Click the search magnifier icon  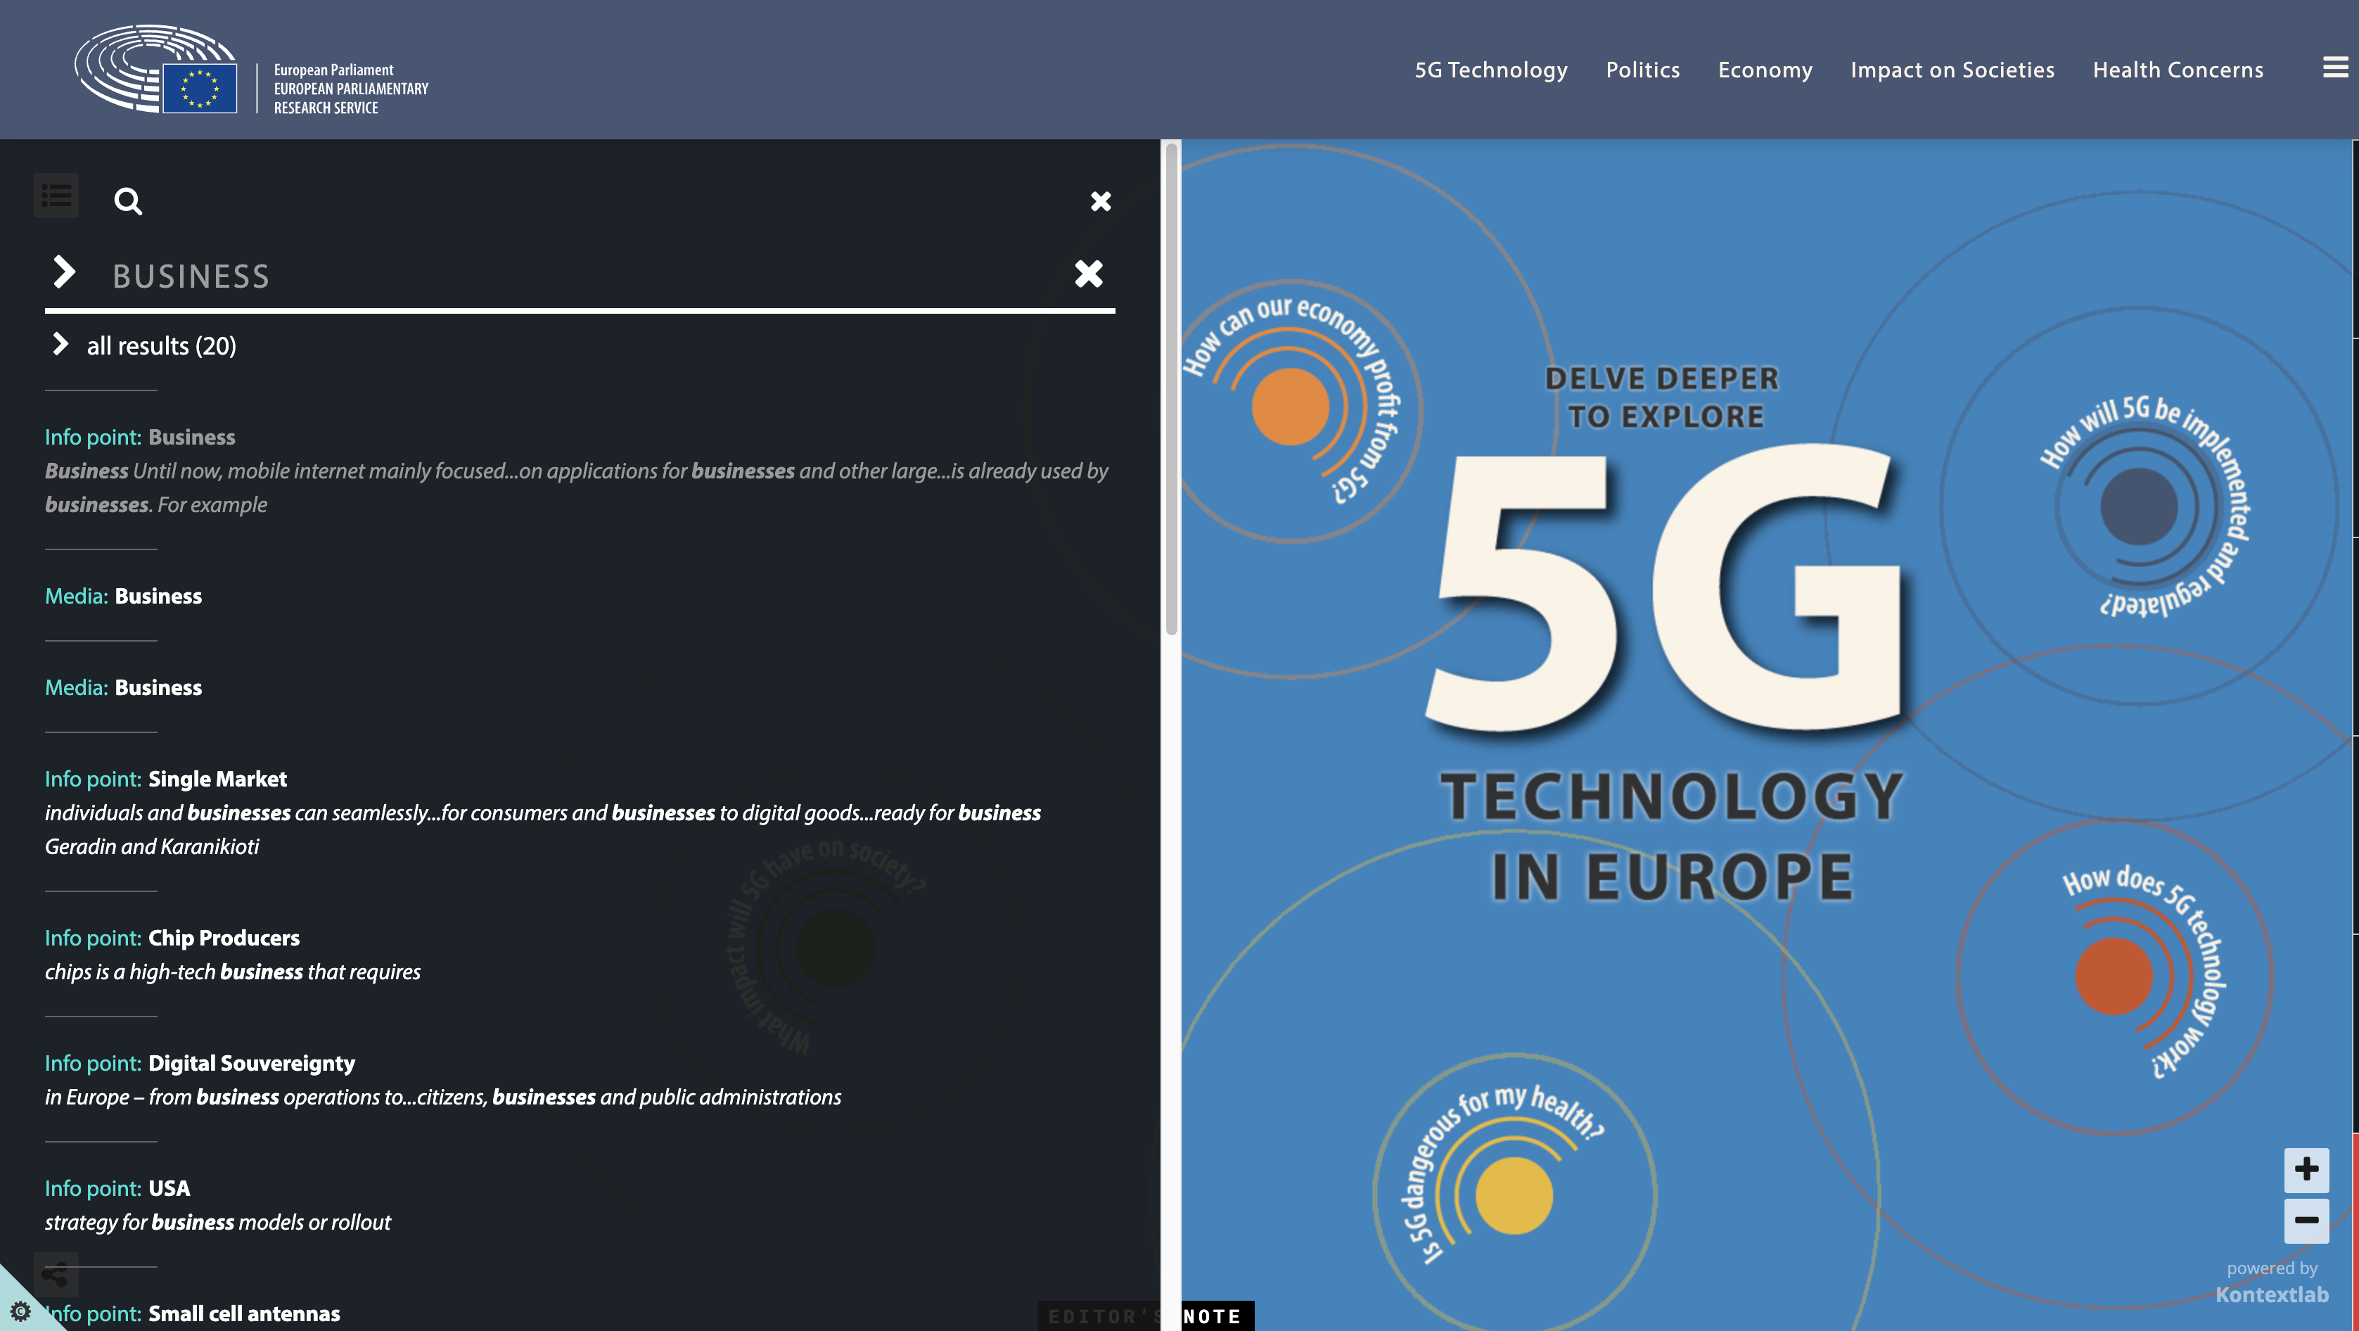(x=128, y=200)
